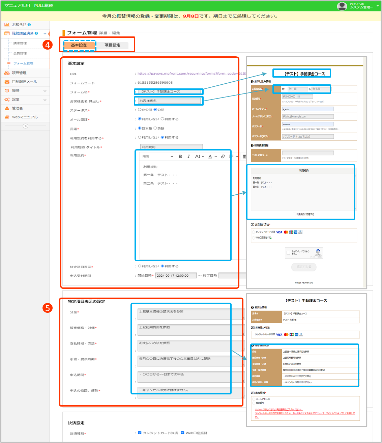Open the お知らせ bar chart icon
Image resolution: width=382 pixels, height=443 pixels.
(x=7, y=25)
